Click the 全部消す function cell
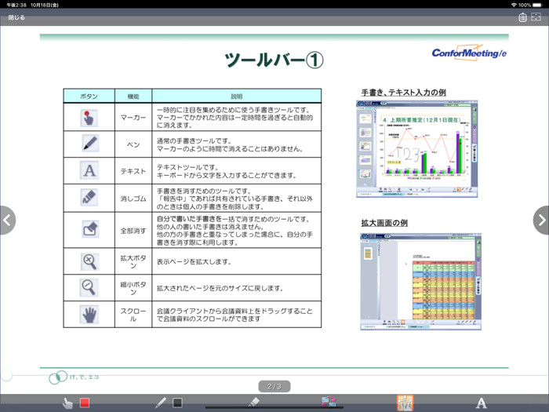This screenshot has width=549, height=412. pos(133,231)
